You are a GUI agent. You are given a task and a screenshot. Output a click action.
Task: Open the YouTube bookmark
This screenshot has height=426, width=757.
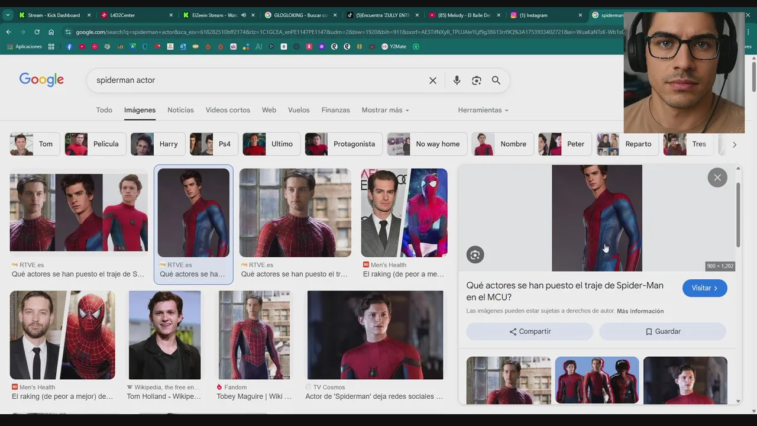[x=82, y=46]
